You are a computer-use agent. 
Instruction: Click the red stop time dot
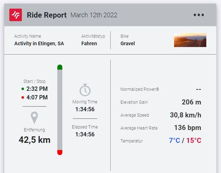click(x=23, y=98)
